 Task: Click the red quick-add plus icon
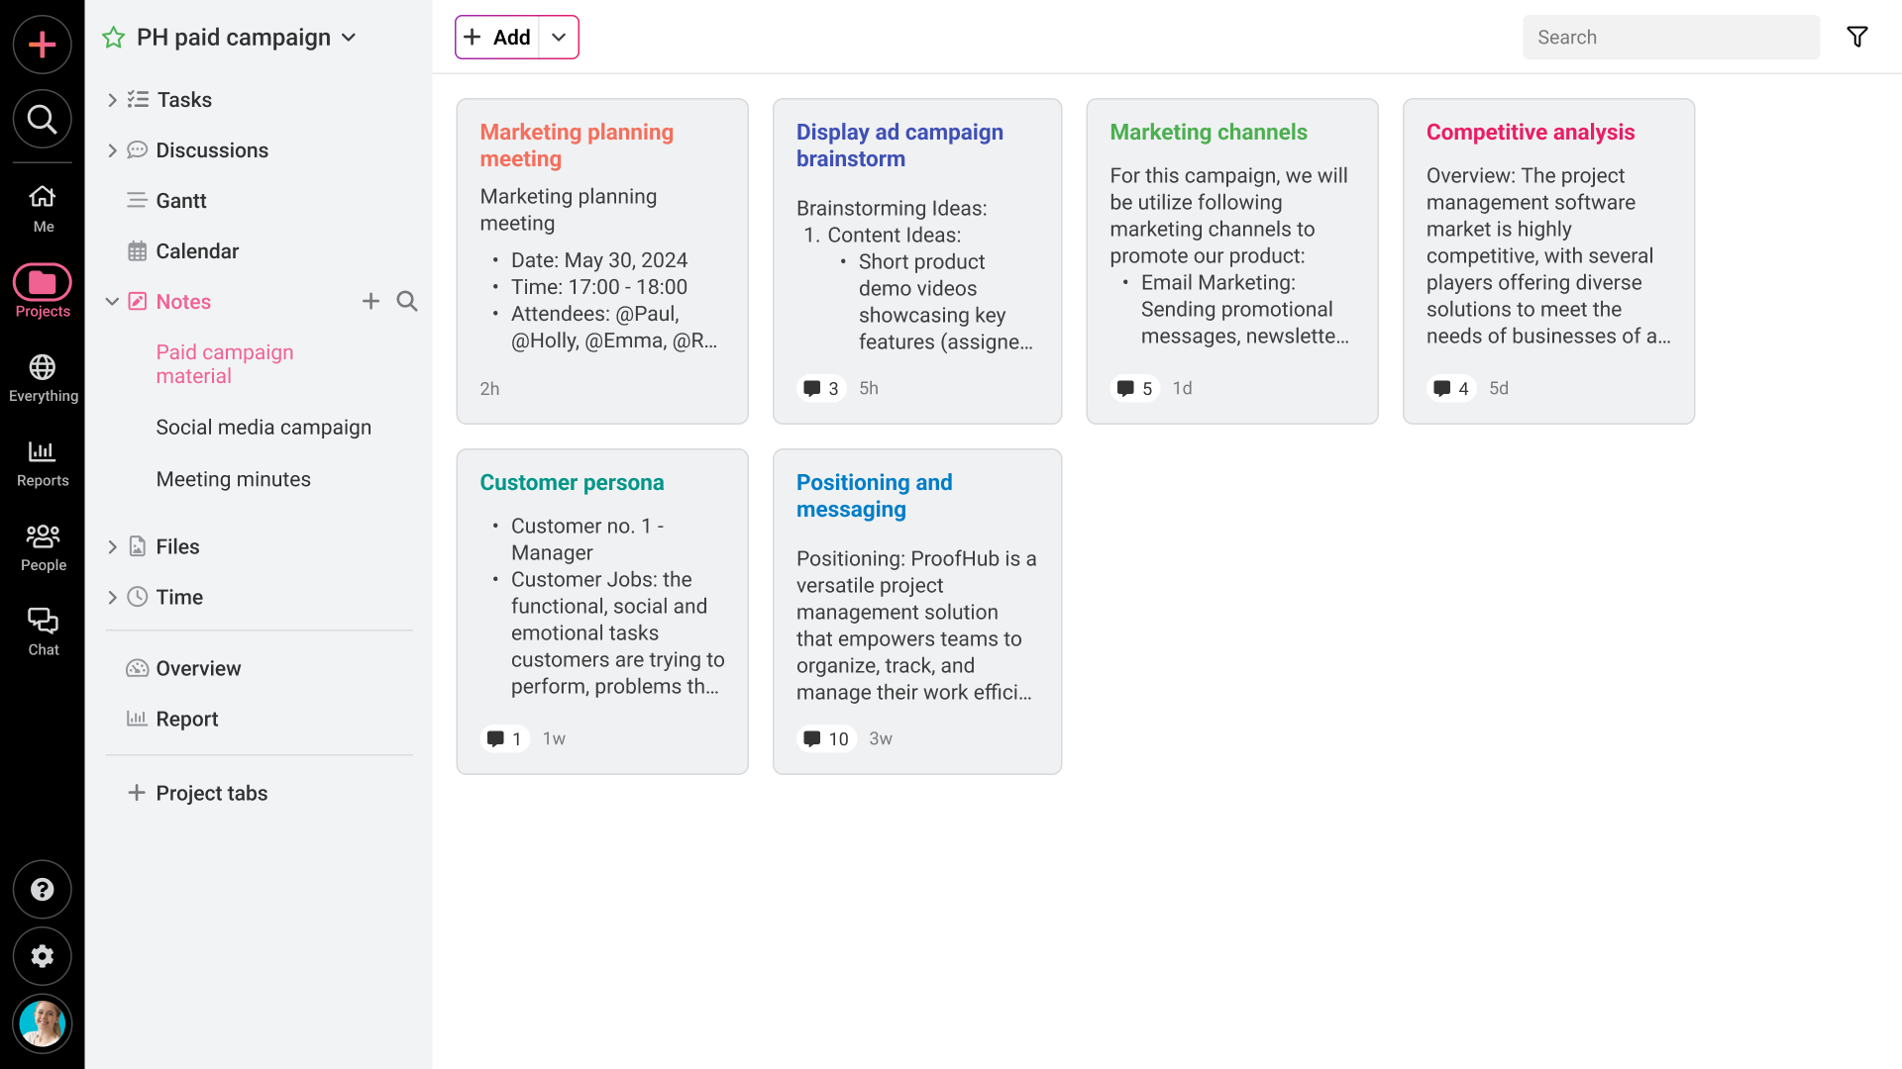coord(42,45)
